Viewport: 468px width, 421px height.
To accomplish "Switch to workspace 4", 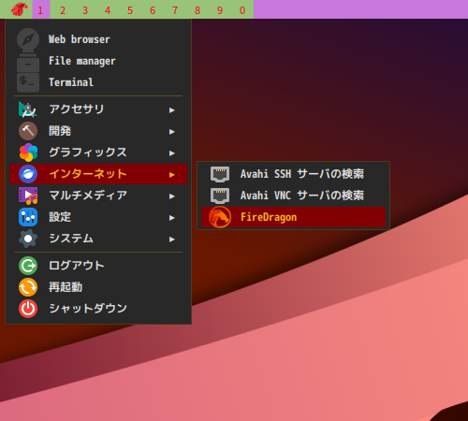I will click(x=108, y=10).
